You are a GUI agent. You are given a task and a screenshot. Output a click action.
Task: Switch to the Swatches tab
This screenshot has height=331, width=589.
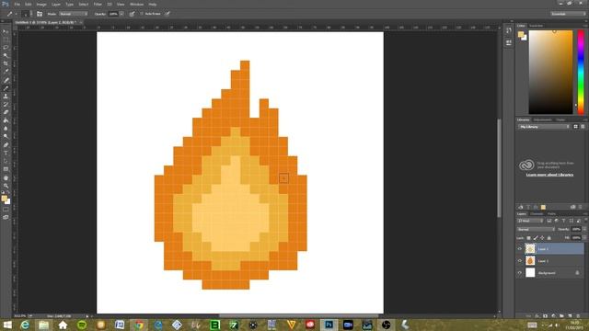point(536,26)
